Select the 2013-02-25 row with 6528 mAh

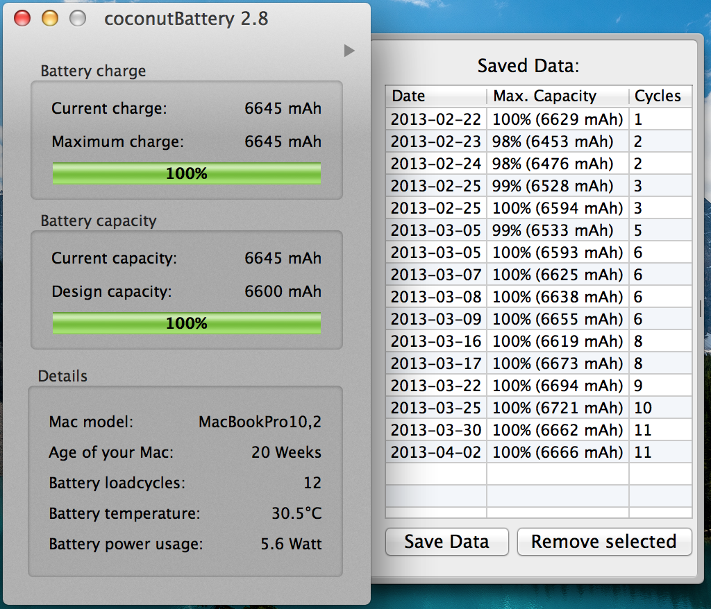(539, 186)
